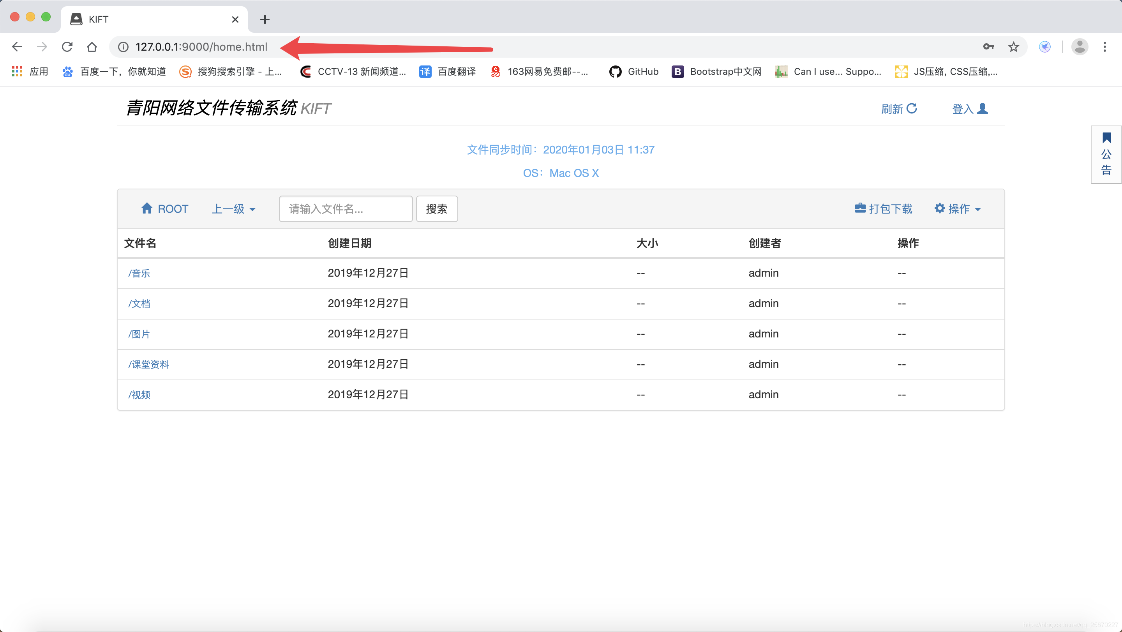Open the /课堂资料 folder

coord(148,364)
